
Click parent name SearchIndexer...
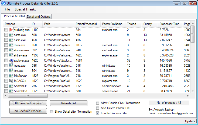tap(112, 86)
